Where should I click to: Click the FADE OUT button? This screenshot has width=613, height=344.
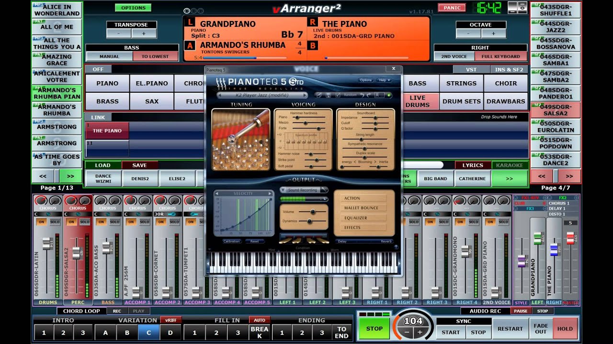[x=541, y=329]
